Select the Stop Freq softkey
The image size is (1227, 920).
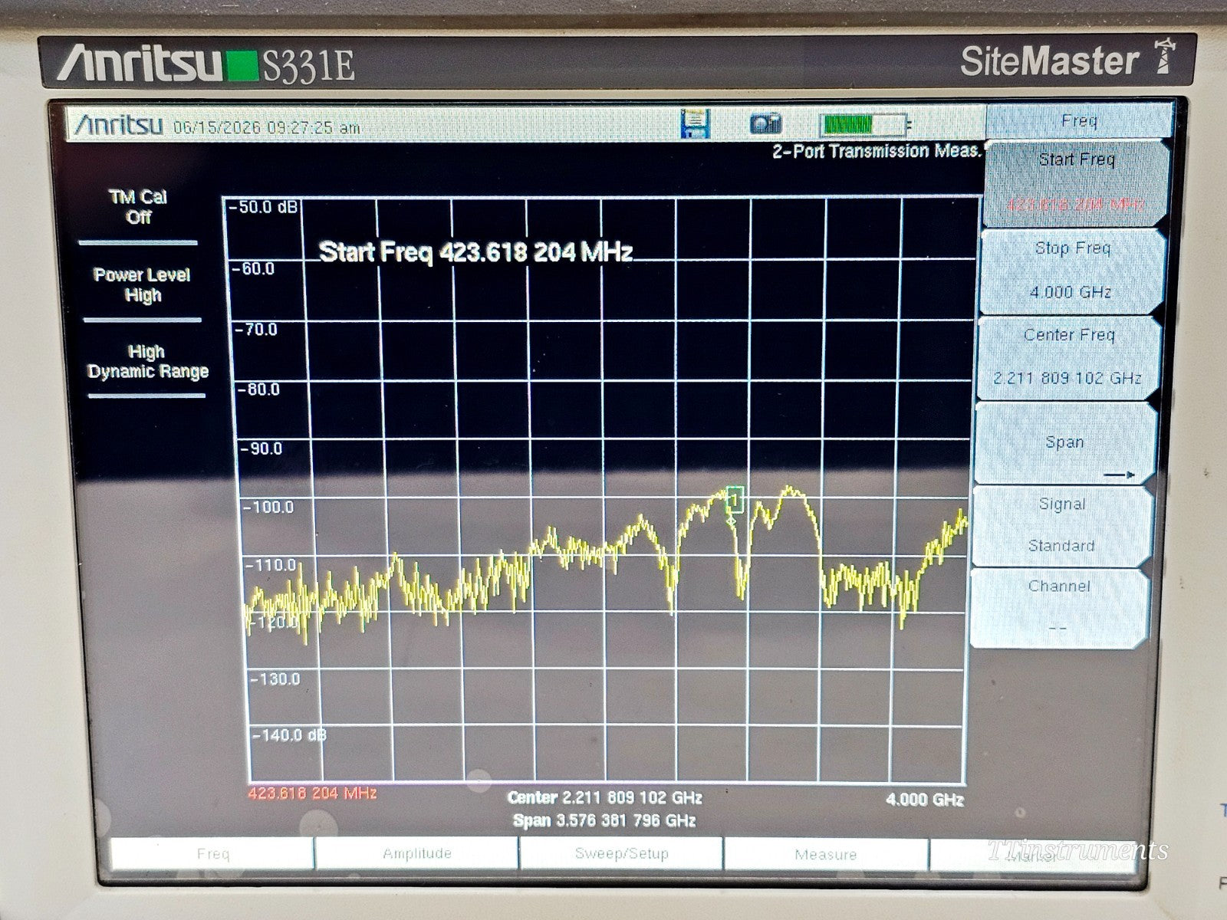pyautogui.click(x=1071, y=271)
